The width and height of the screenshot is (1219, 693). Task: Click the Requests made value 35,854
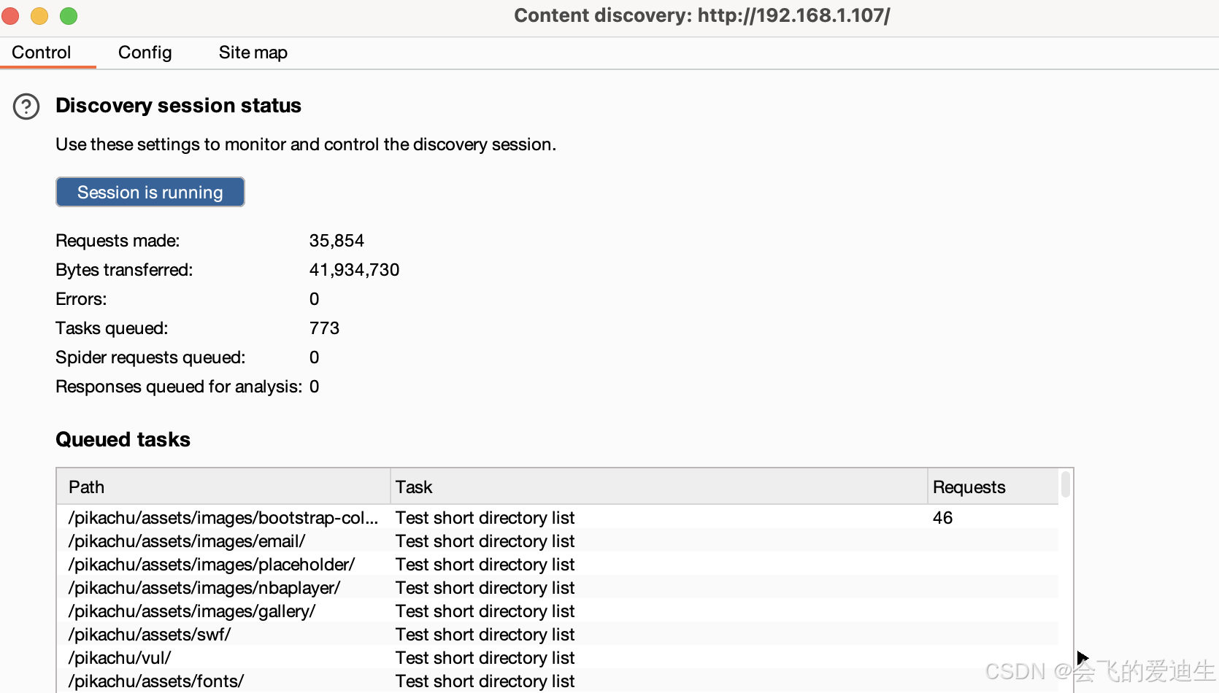point(337,241)
